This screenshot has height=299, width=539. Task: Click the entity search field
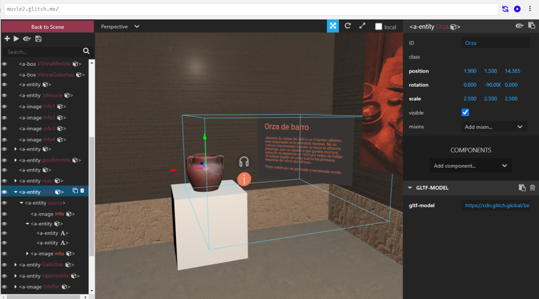click(x=43, y=51)
